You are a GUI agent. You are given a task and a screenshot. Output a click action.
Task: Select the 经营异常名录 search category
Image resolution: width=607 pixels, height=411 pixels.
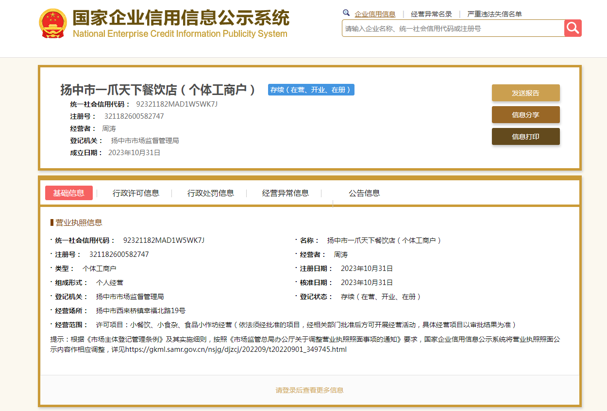tap(431, 14)
